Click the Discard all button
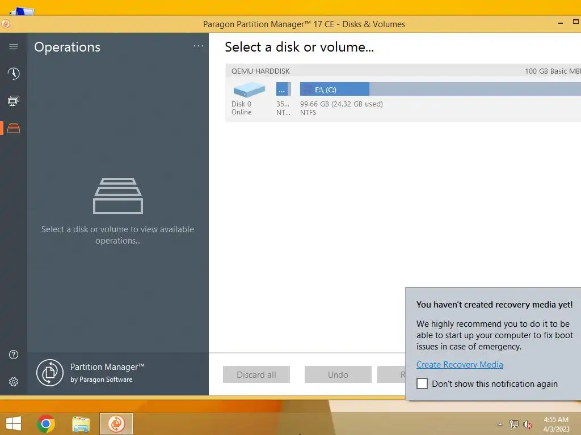The width and height of the screenshot is (581, 435). click(x=256, y=375)
